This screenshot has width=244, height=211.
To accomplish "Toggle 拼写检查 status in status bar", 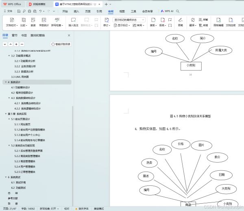I will click(49, 209).
